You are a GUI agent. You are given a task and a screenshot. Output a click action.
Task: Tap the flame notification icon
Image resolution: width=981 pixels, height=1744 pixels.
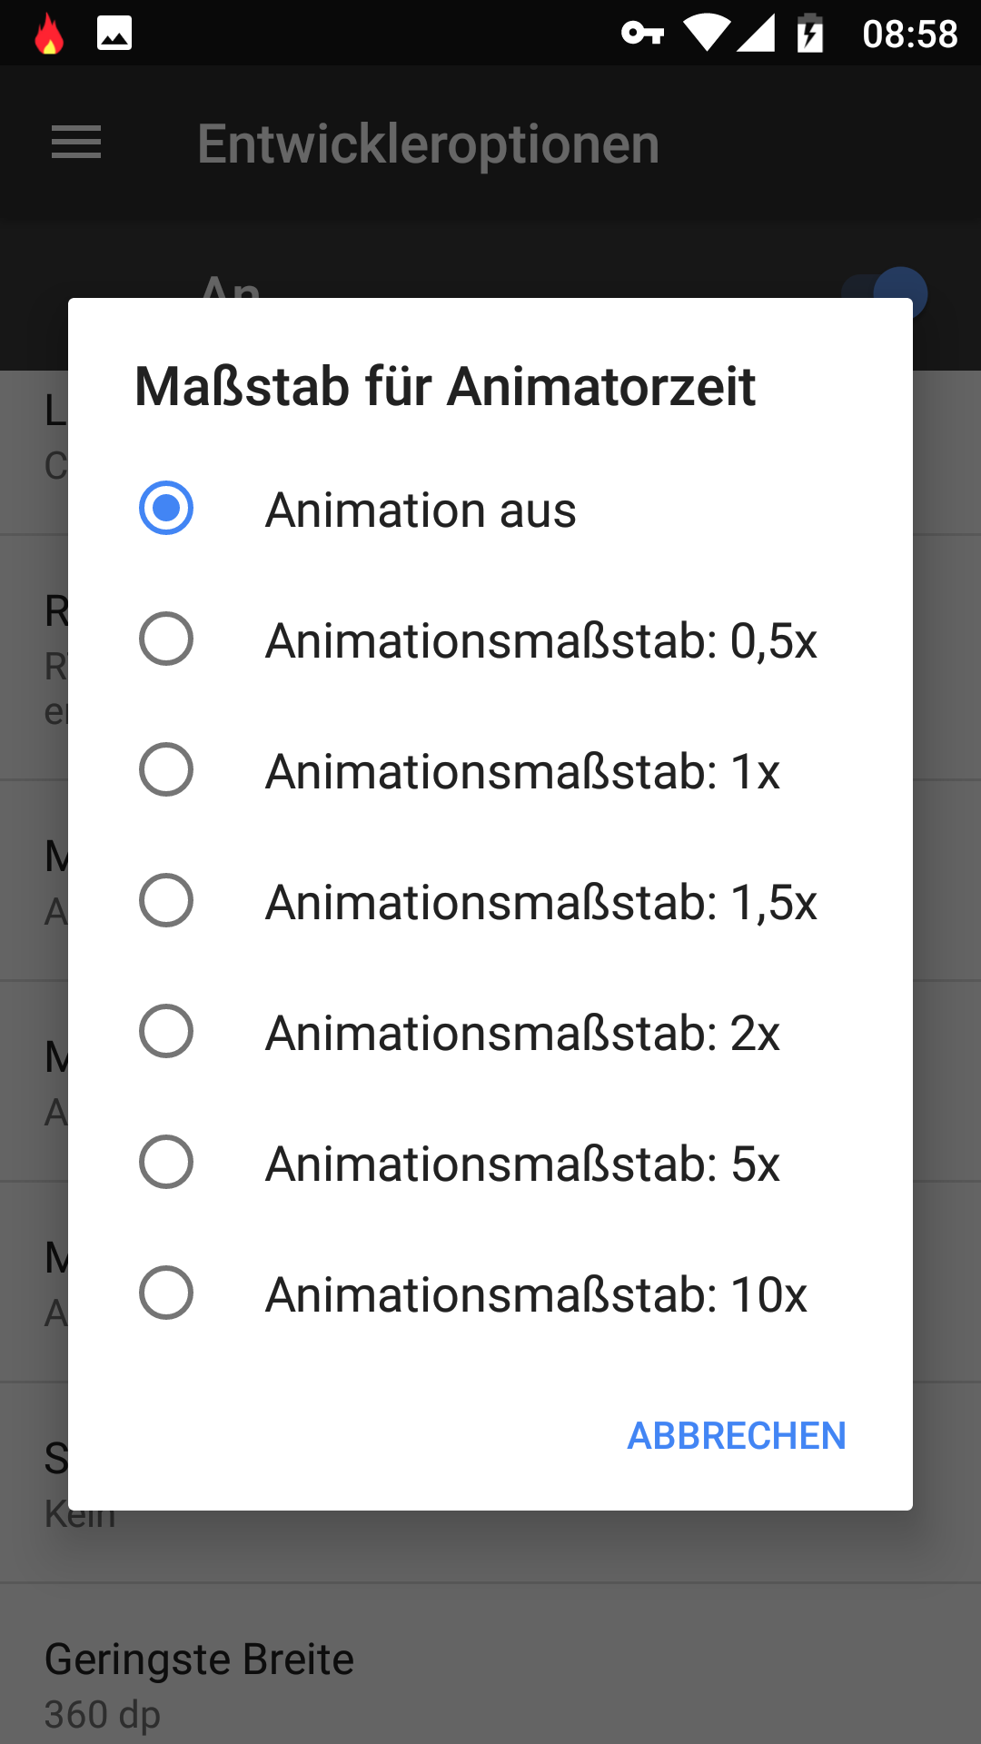coord(49,35)
